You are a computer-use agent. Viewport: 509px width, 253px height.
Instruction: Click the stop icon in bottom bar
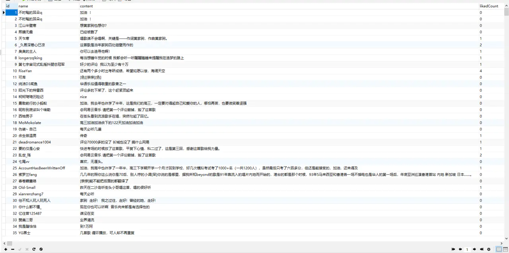pyautogui.click(x=41, y=249)
